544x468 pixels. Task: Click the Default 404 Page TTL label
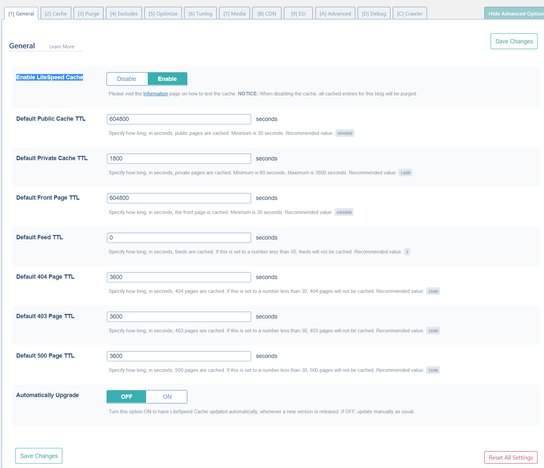(x=45, y=277)
